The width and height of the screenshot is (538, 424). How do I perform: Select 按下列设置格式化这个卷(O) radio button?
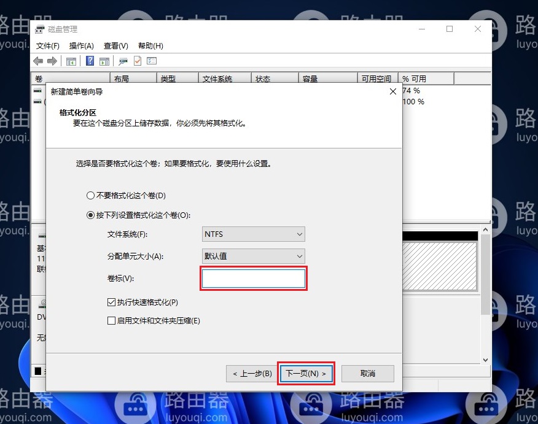click(90, 215)
